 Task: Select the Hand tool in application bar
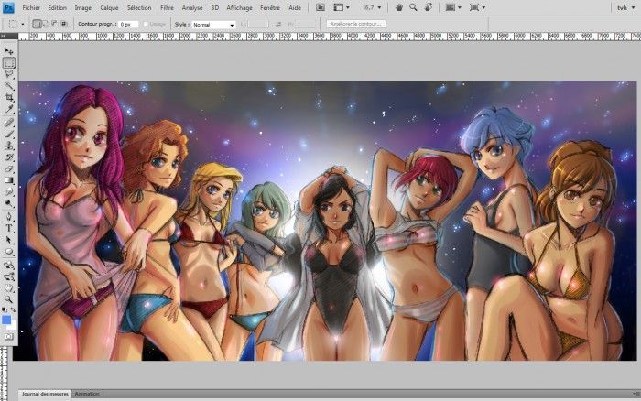pos(399,7)
